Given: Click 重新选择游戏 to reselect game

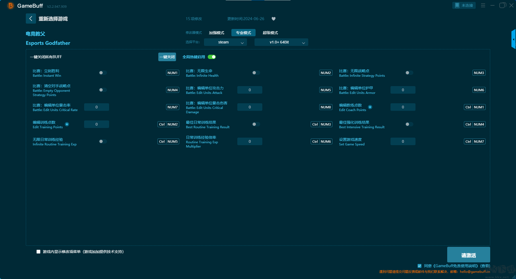Looking at the screenshot, I should tap(53, 19).
